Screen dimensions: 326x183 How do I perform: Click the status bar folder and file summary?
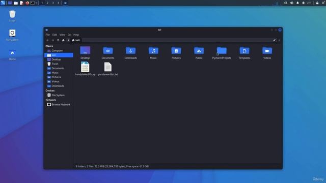[x=112, y=166]
